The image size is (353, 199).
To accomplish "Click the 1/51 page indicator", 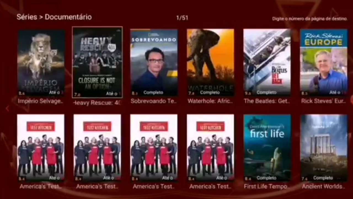I will pyautogui.click(x=182, y=18).
